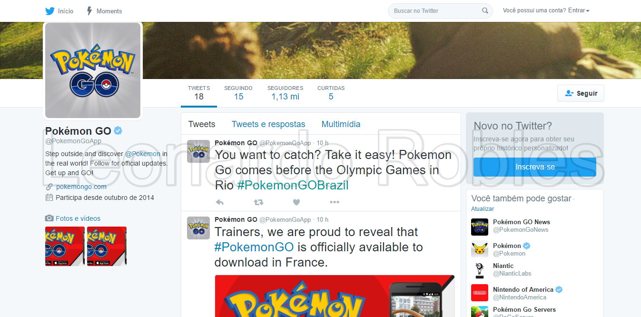
Task: Open Pokémon GO News suggested account avatar
Action: pos(480,227)
